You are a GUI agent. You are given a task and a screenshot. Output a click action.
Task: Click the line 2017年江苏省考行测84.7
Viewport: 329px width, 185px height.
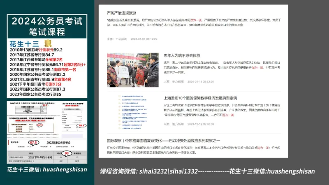point(32,55)
